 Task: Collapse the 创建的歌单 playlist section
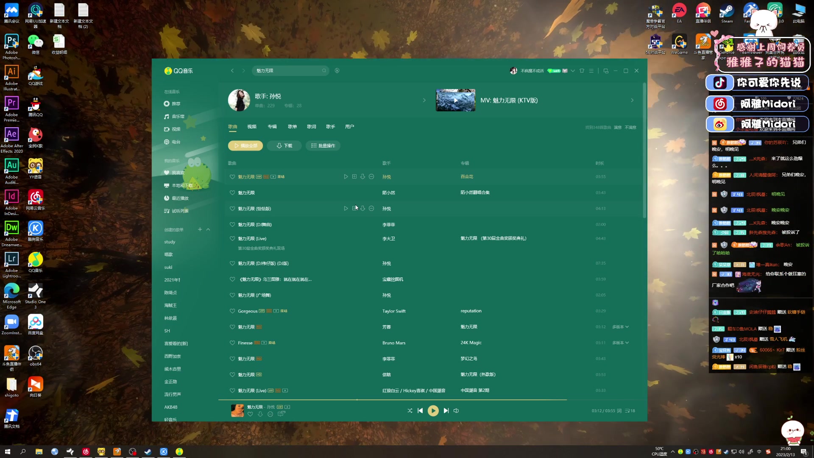pos(208,229)
